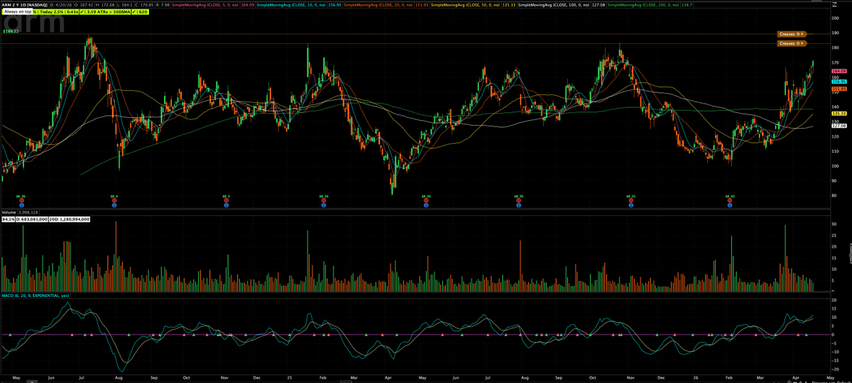Open settings gear on upper Crosses alert

pyautogui.click(x=799, y=34)
